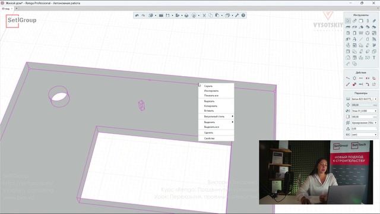
Task: Click the Redo arrow in the top toolbar
Action: pyautogui.click(x=143, y=15)
